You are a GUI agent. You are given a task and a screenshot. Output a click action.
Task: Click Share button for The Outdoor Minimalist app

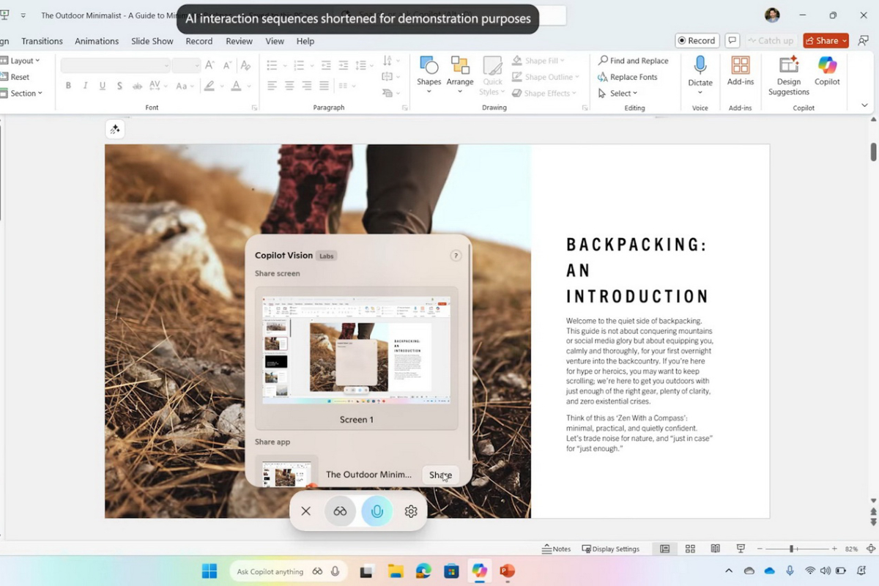click(x=440, y=475)
